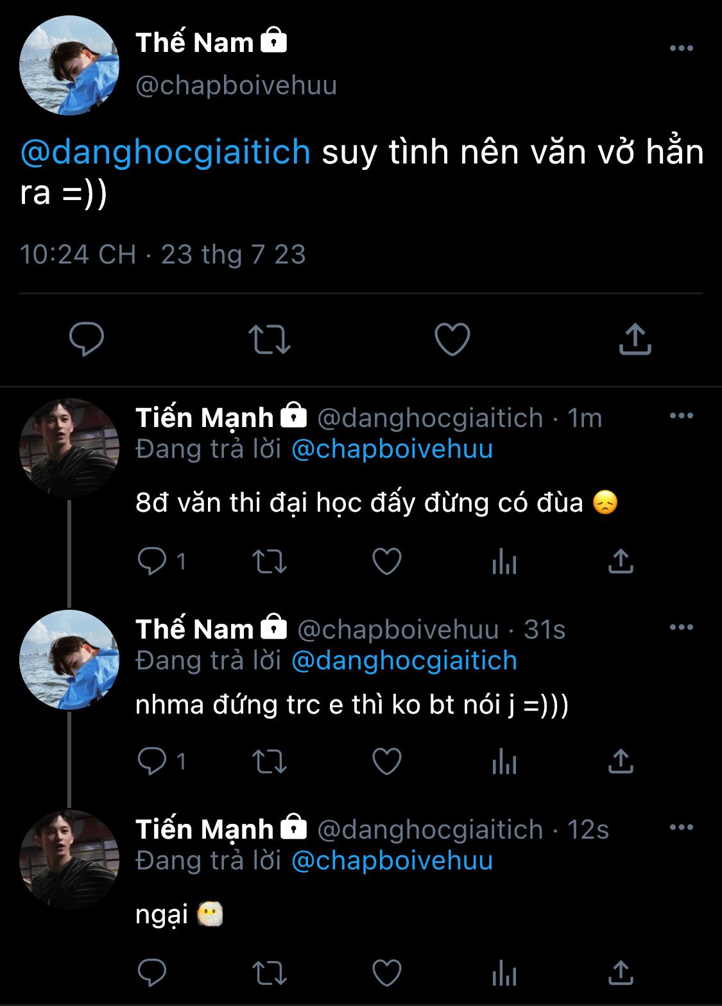Viewport: 722px width, 1006px height.
Task: Open more options on the '8đ văn' reply
Action: tap(681, 416)
